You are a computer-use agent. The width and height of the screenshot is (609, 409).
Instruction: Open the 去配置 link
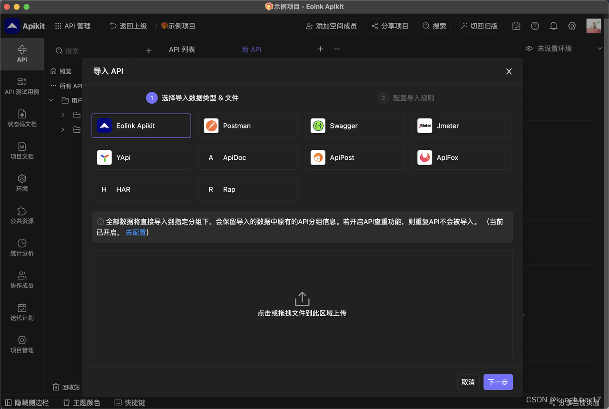(136, 232)
